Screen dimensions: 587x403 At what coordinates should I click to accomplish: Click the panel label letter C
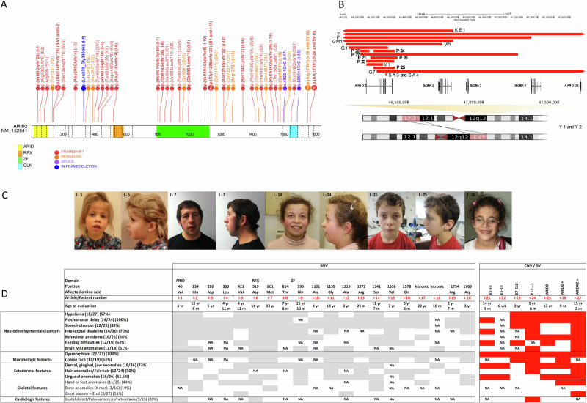tap(4, 195)
